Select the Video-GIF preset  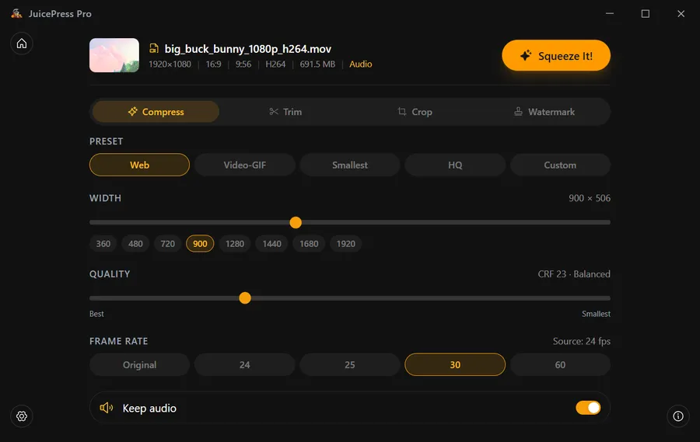[245, 165]
